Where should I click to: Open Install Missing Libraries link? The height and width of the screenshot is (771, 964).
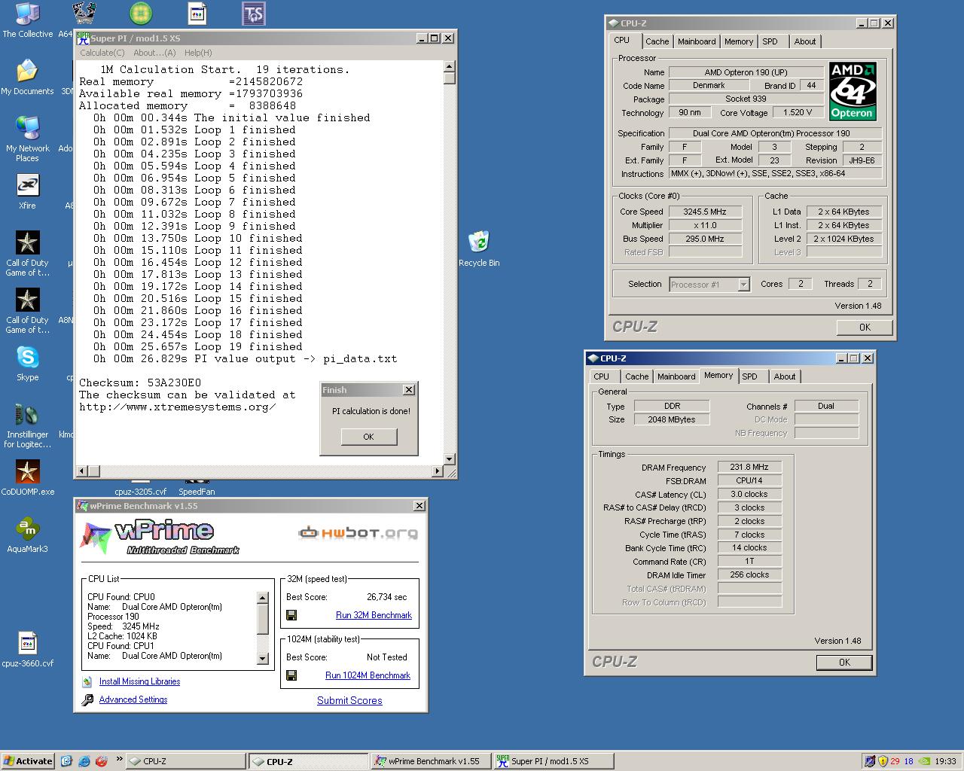coord(139,681)
